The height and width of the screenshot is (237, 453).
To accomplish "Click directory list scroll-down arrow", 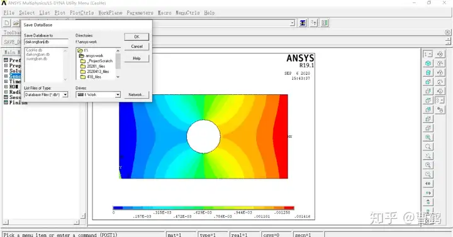I will point(118,77).
